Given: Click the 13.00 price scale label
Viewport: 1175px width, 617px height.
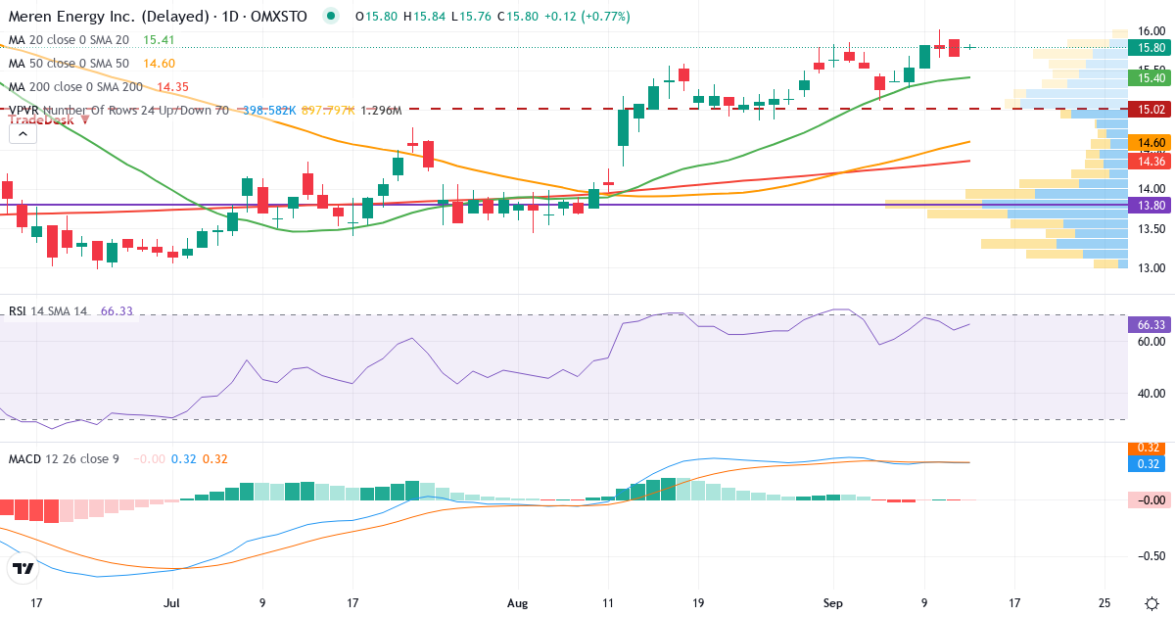Looking at the screenshot, I should [x=1151, y=268].
